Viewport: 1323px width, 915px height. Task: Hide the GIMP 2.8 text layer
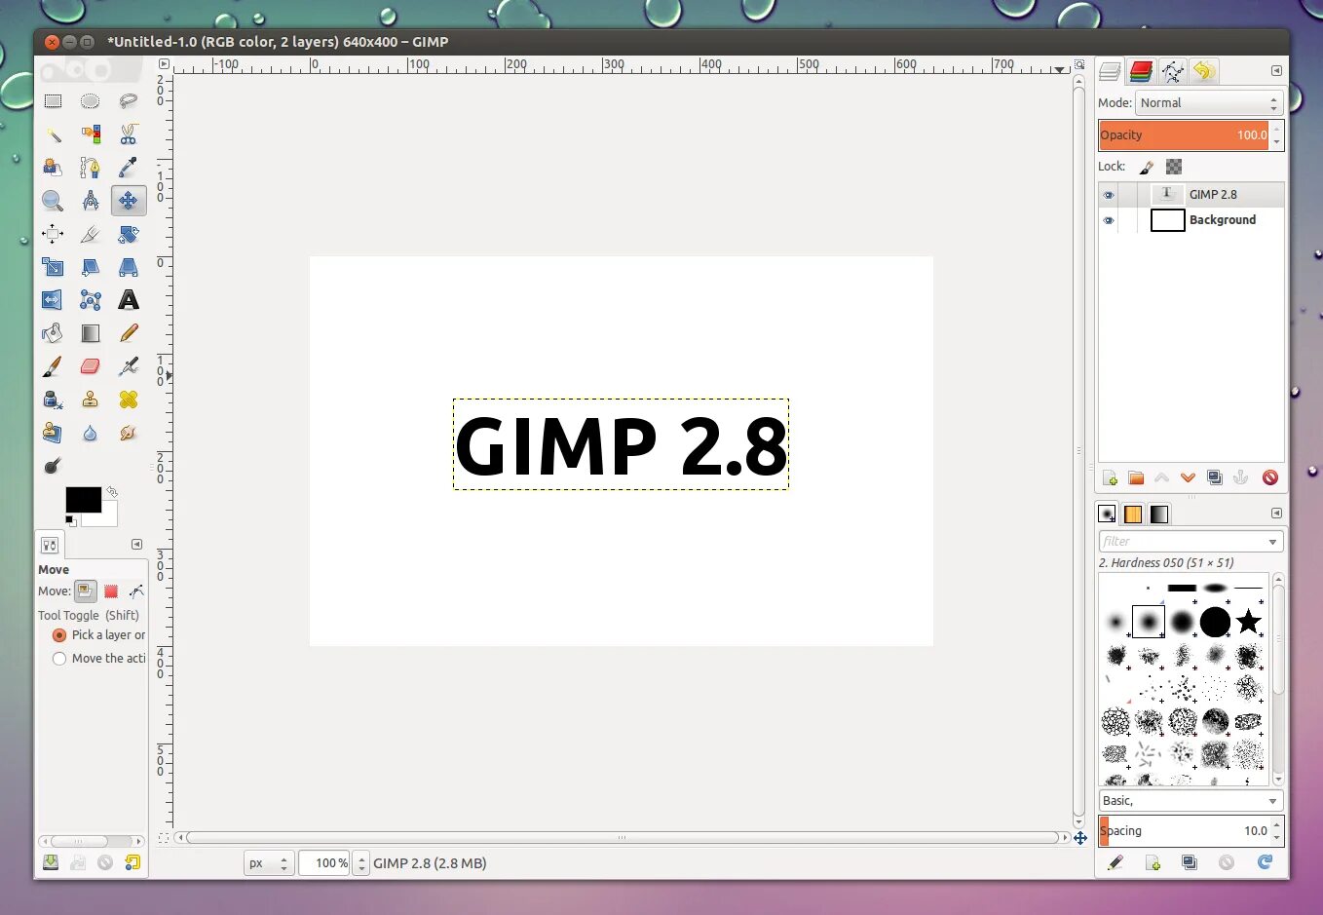[x=1109, y=195]
